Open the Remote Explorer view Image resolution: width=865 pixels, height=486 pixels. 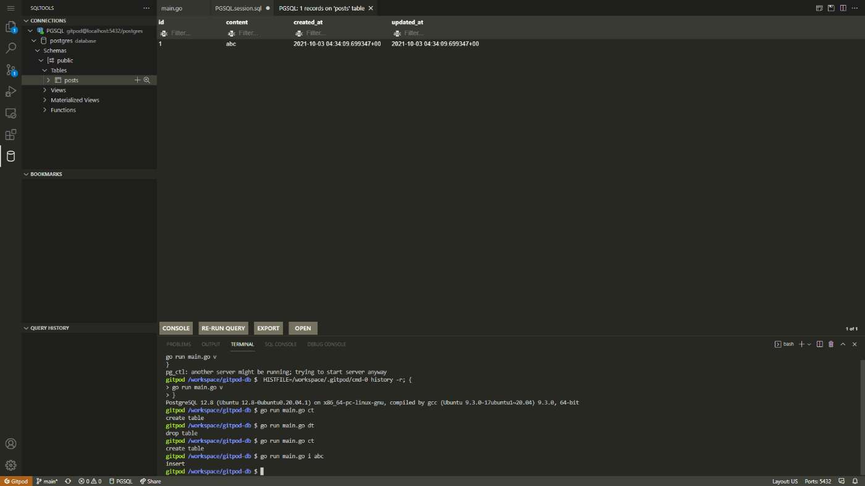pos(11,113)
